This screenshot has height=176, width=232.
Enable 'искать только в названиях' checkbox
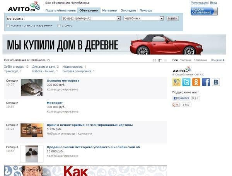pos(8,26)
